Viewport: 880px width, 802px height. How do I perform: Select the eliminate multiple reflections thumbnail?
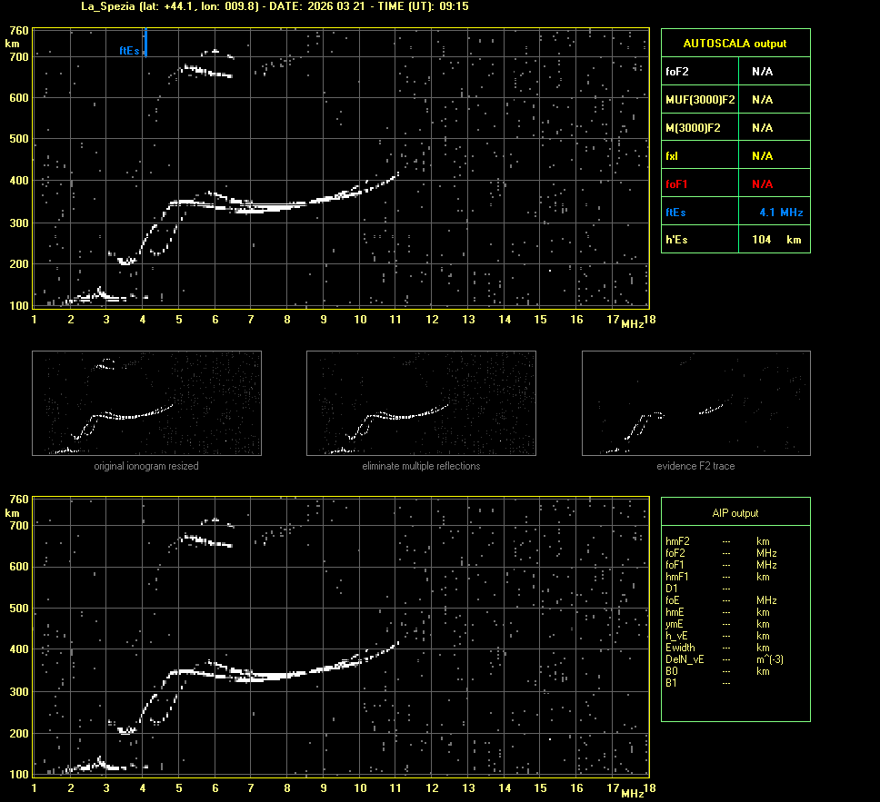click(x=421, y=402)
